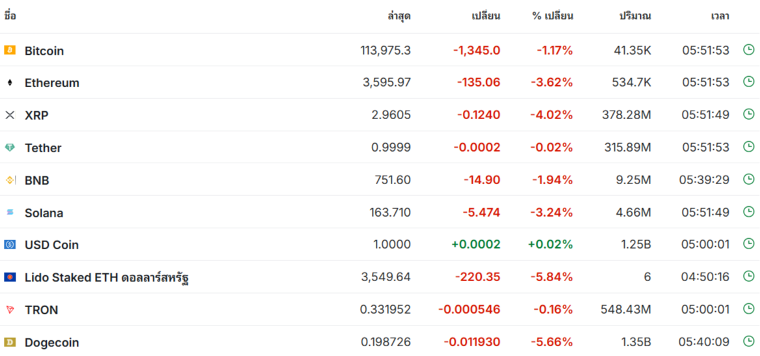Click the Ethereum diamond icon
Screen dimensions: 760x356
click(x=10, y=83)
